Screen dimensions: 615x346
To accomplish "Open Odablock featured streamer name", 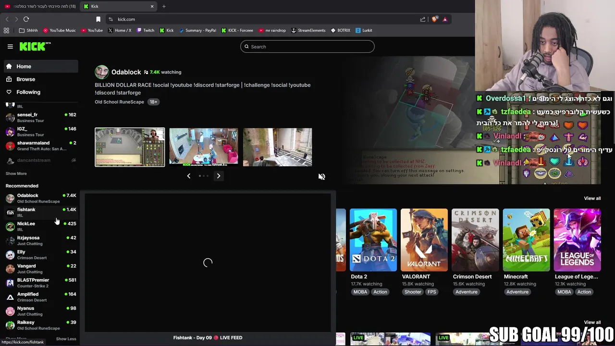I will pyautogui.click(x=126, y=72).
